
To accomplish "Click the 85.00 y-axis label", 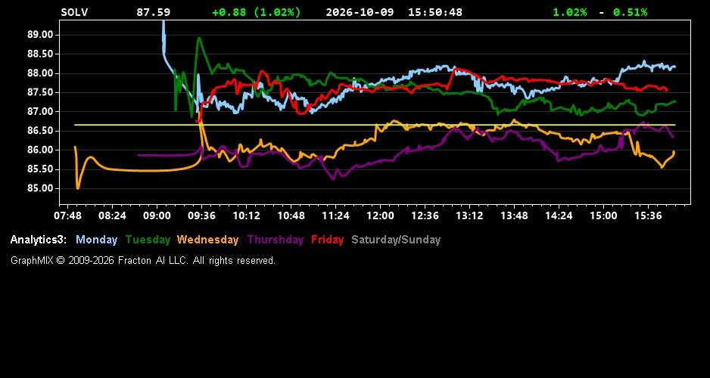I will coord(41,188).
